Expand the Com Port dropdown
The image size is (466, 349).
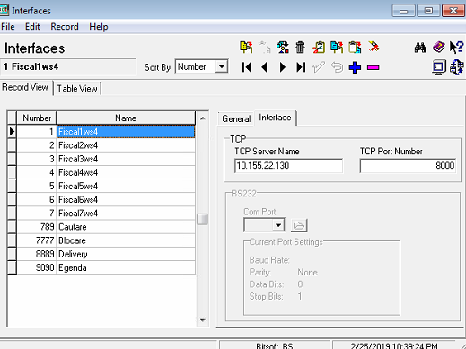pos(278,225)
